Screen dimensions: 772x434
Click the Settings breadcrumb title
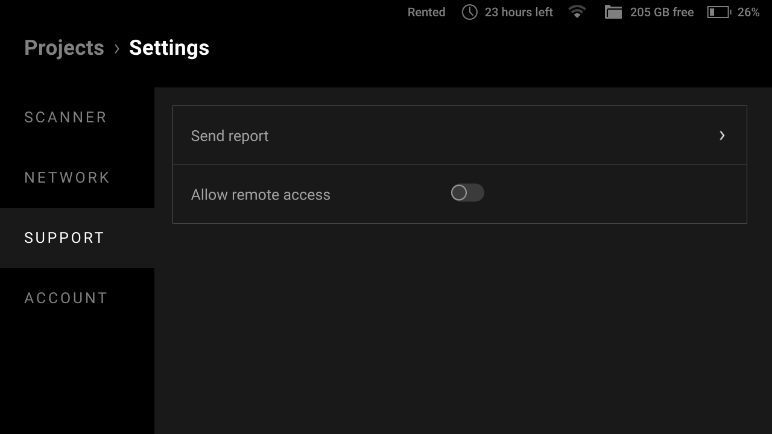click(169, 48)
